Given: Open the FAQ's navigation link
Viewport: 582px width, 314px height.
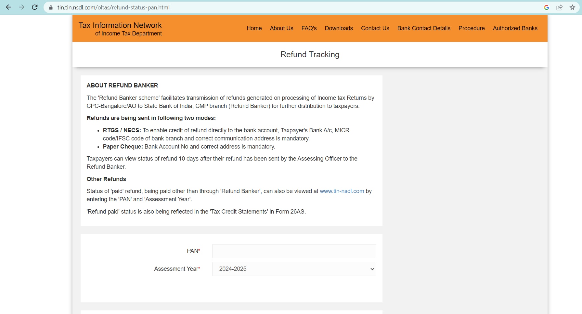Looking at the screenshot, I should 309,28.
